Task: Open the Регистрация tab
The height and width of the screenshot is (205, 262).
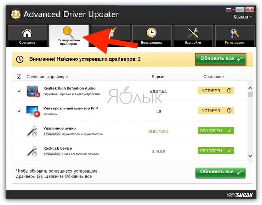Action: click(235, 36)
